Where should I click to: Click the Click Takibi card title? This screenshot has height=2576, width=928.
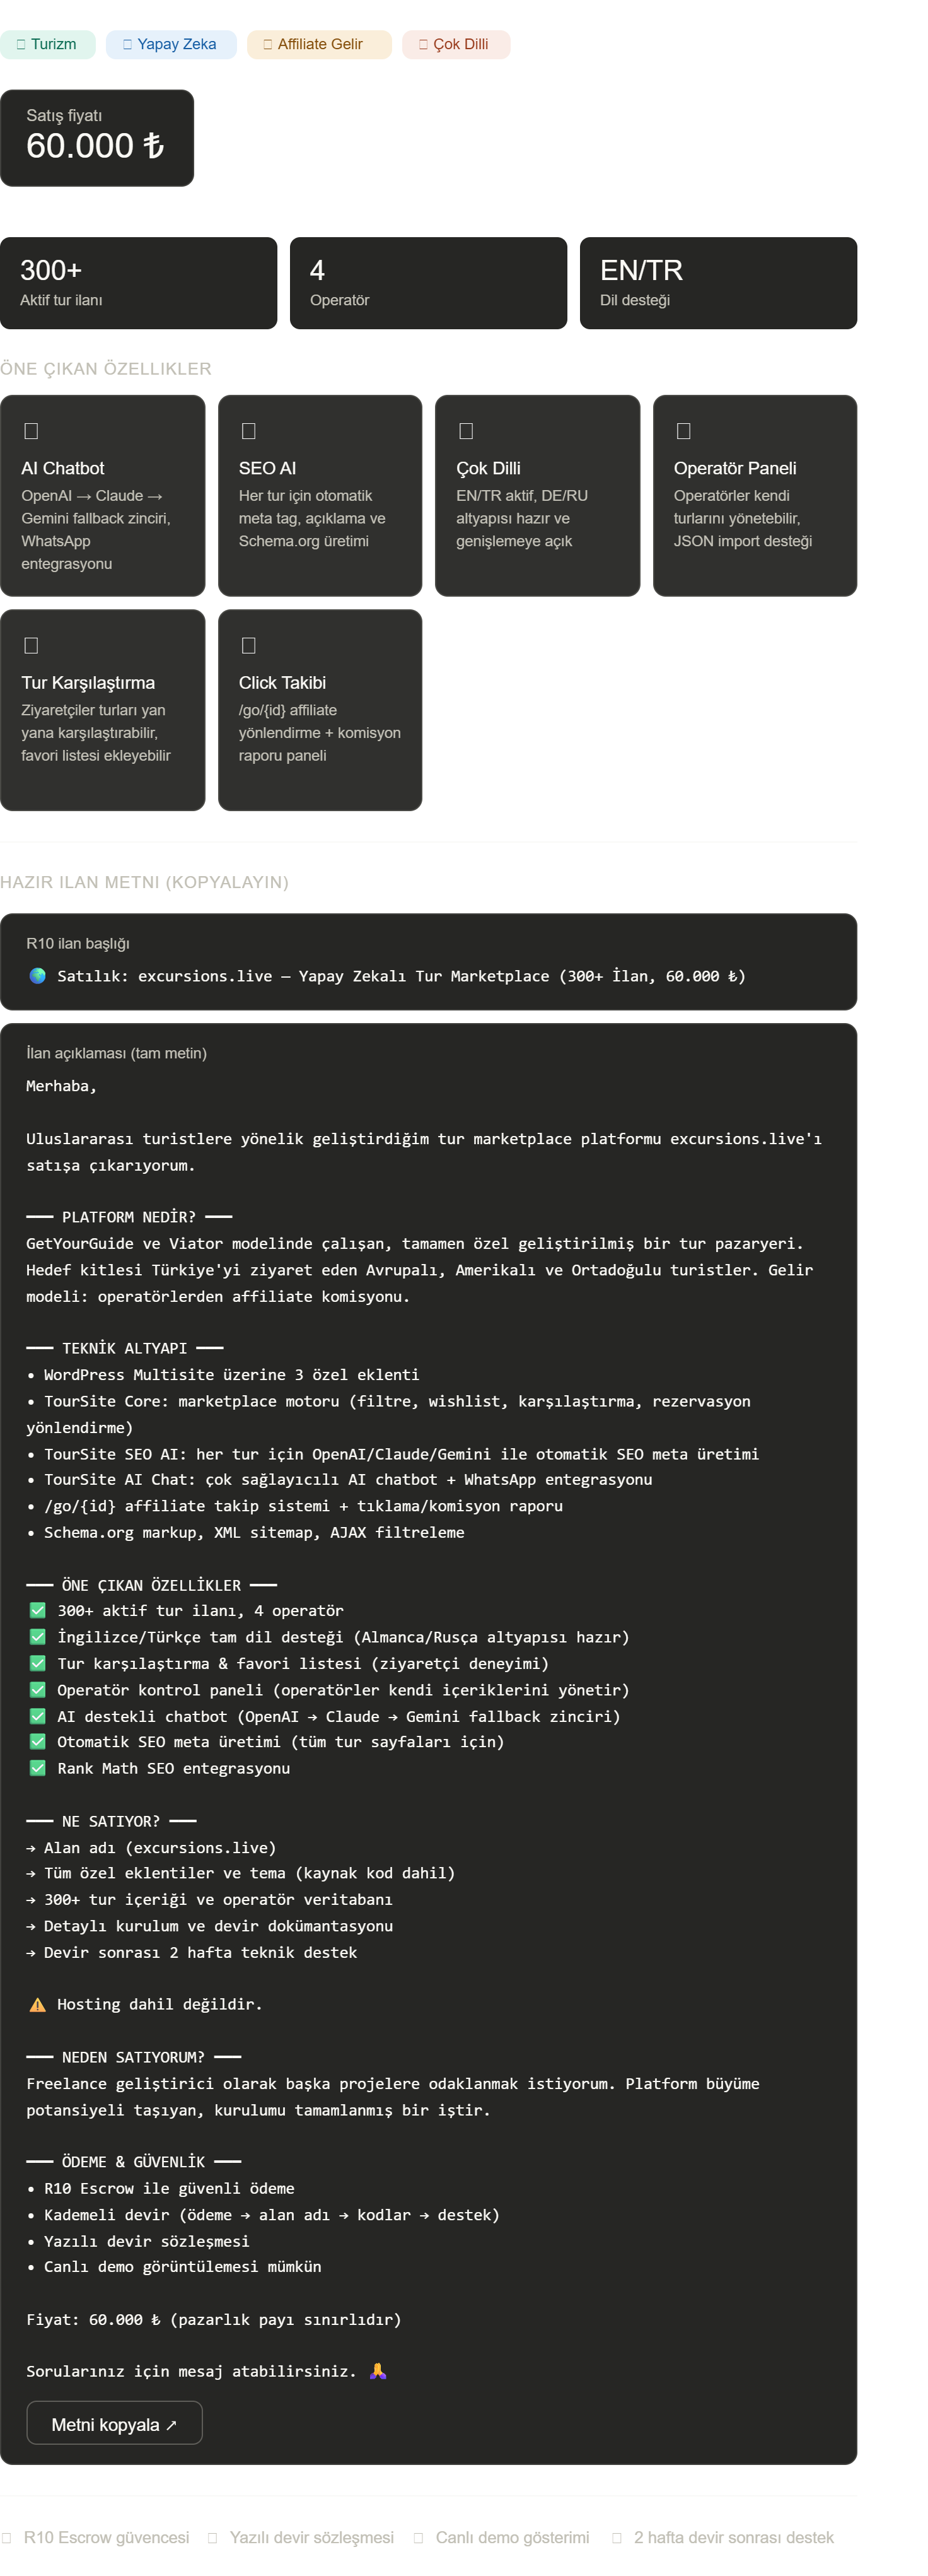tap(282, 683)
